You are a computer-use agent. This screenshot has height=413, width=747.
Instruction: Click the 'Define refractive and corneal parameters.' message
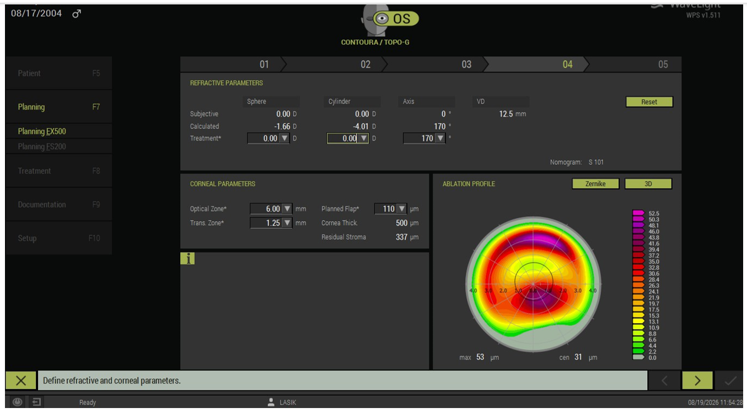click(112, 380)
